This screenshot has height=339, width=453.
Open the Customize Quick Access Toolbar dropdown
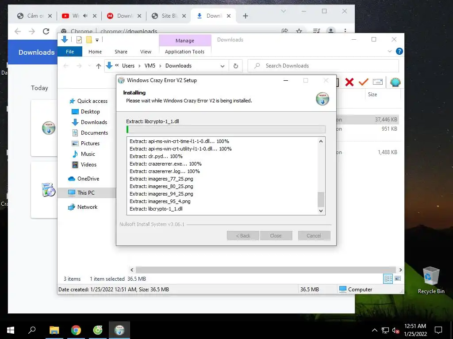(x=97, y=40)
